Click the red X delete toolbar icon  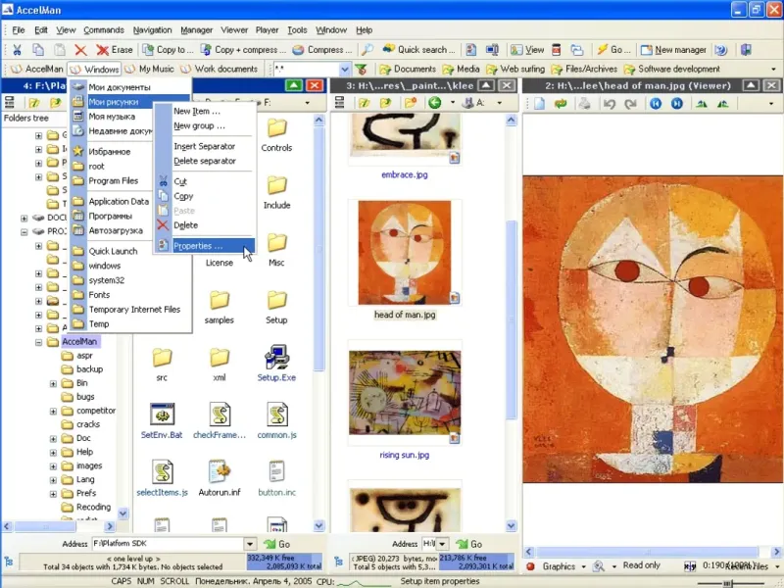point(80,50)
